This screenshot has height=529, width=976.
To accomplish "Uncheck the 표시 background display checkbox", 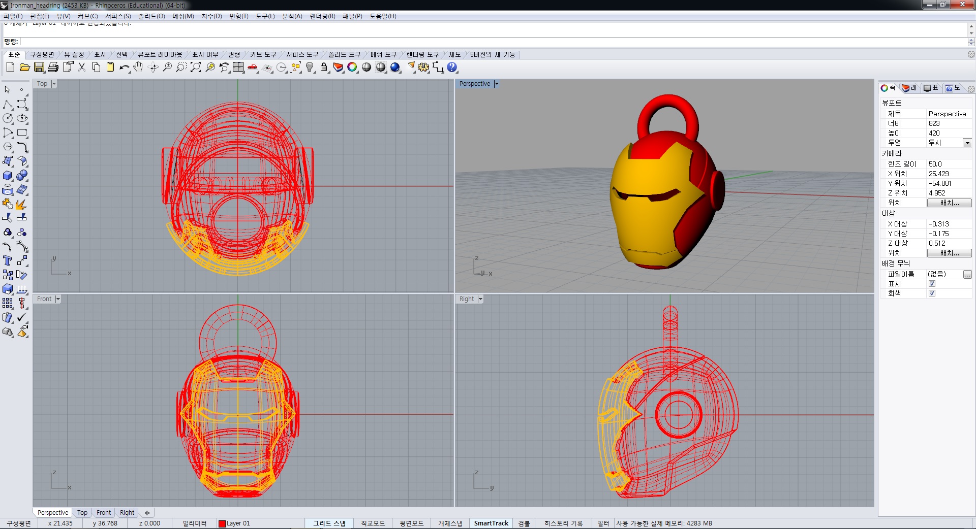I will pos(932,284).
